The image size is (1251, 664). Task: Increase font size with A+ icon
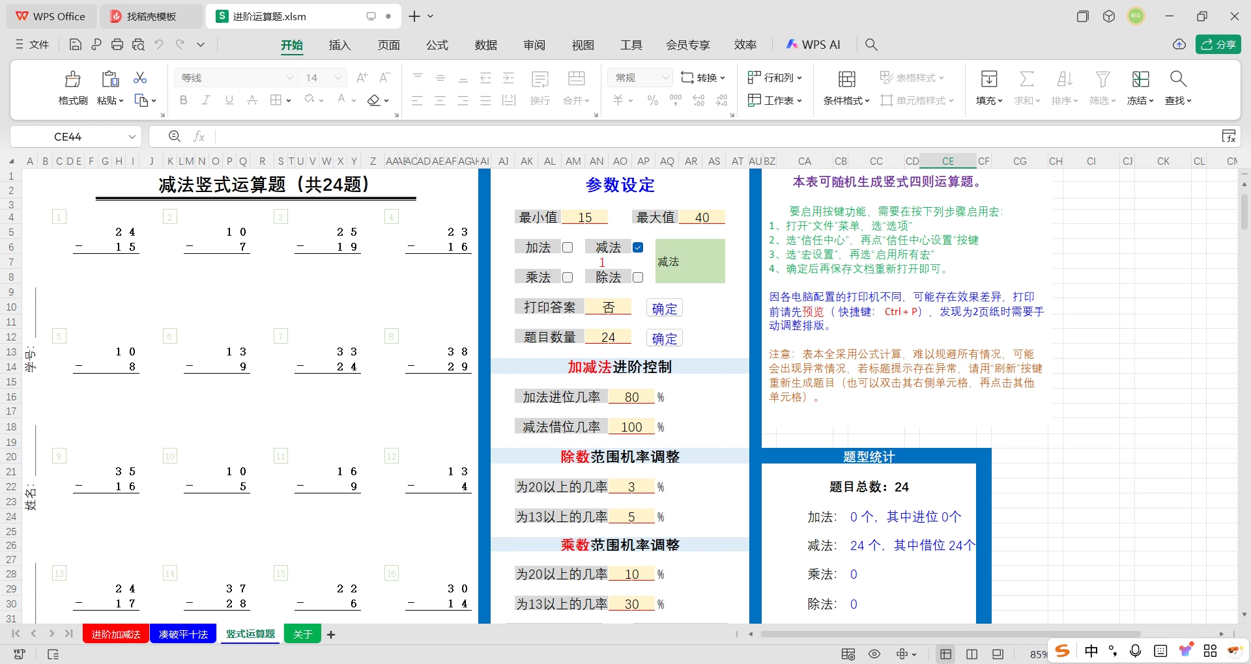point(362,77)
